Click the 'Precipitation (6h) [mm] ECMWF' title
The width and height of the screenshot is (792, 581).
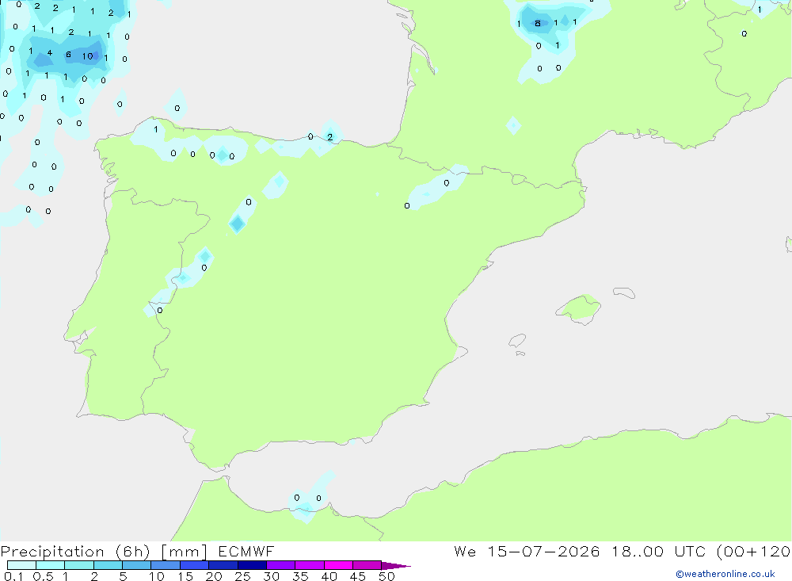coord(137,551)
